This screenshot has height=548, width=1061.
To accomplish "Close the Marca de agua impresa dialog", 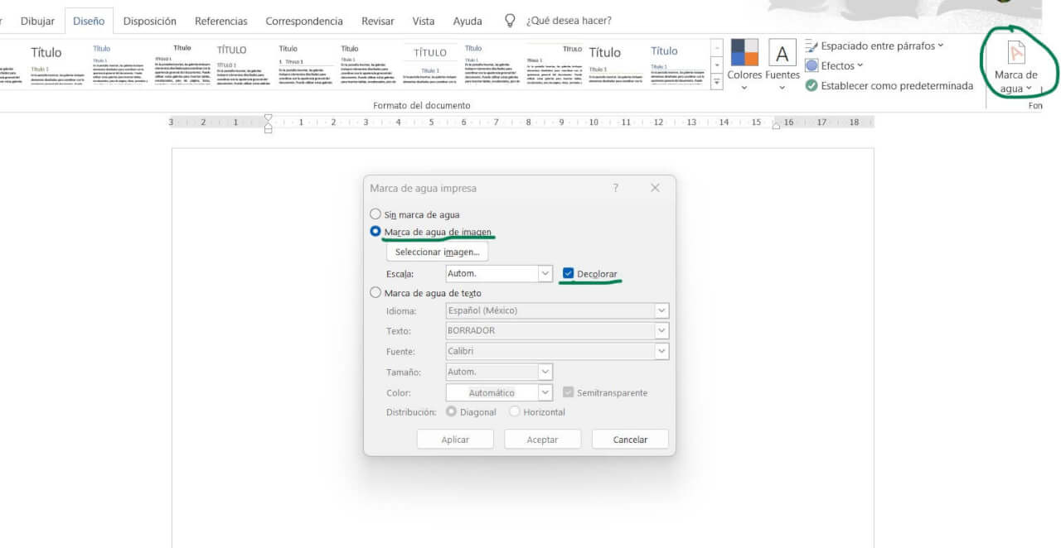I will pos(655,188).
